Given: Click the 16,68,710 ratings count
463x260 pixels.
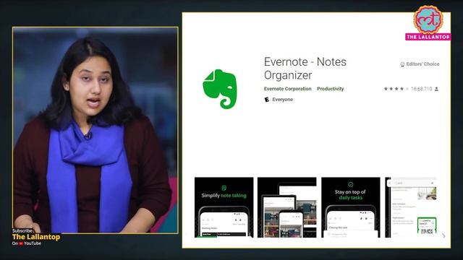Looking at the screenshot, I should pos(421,89).
